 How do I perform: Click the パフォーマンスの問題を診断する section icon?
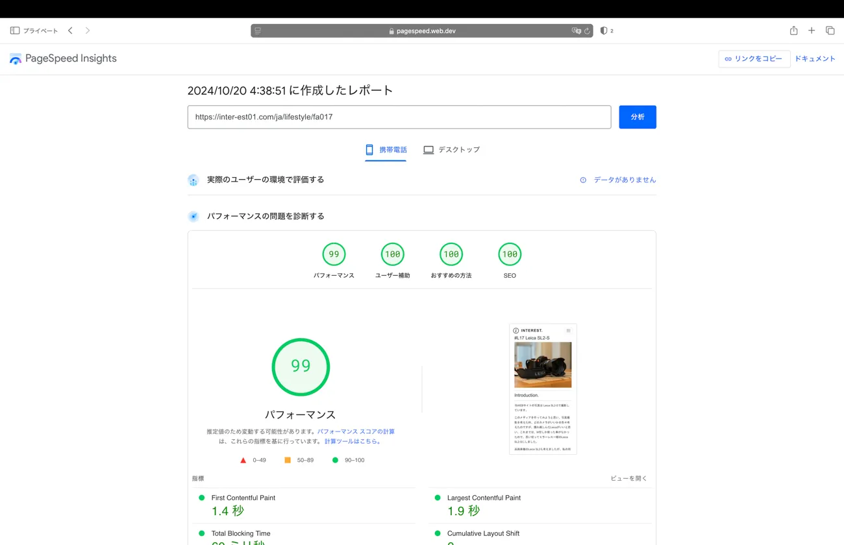(193, 216)
